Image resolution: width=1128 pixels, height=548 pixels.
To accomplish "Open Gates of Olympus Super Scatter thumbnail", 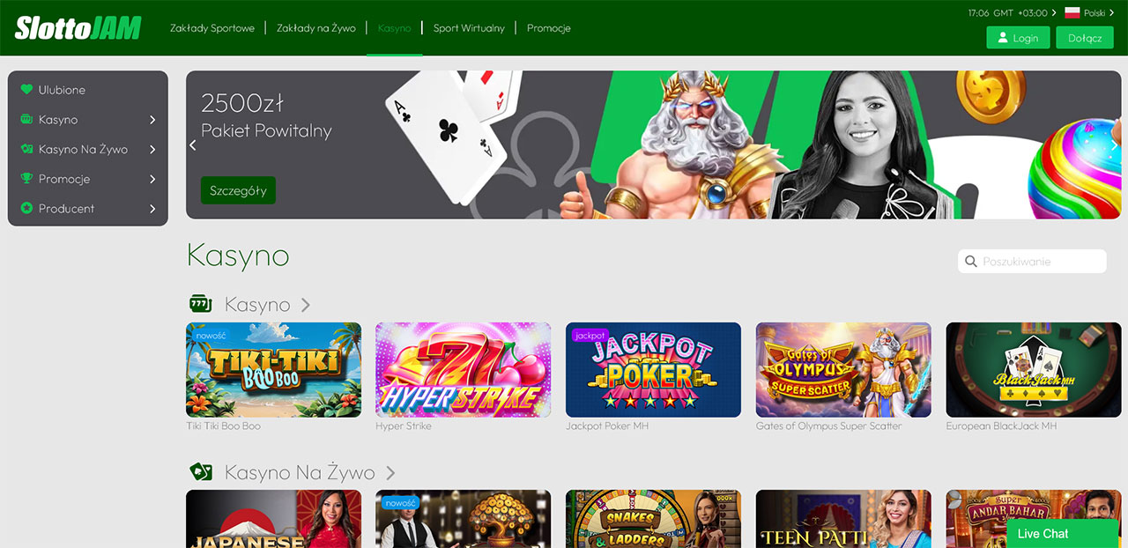I will 843,369.
